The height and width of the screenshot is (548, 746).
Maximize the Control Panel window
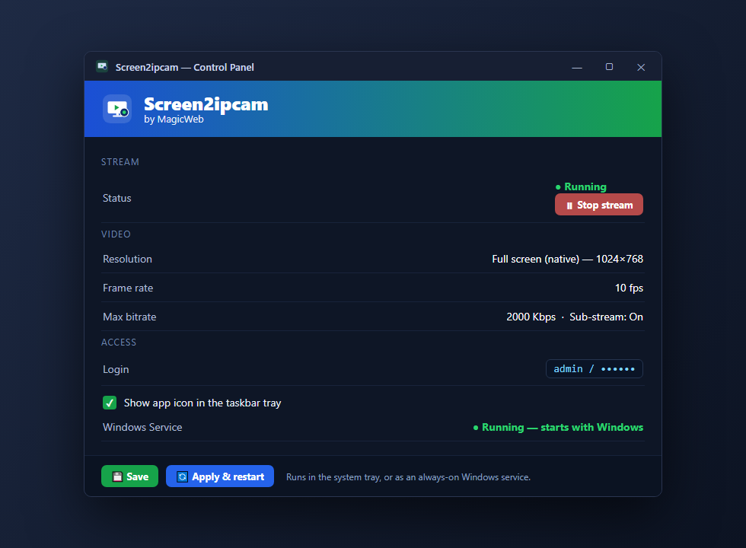pyautogui.click(x=609, y=67)
